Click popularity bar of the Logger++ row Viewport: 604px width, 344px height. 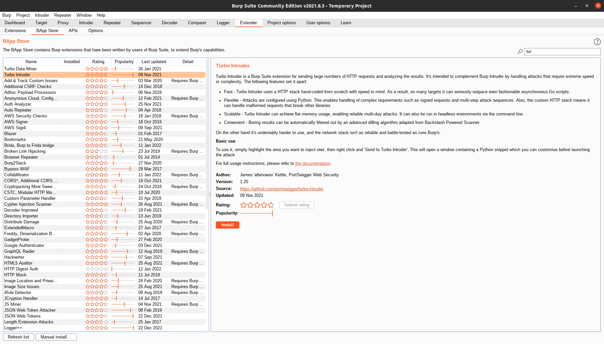(x=123, y=328)
